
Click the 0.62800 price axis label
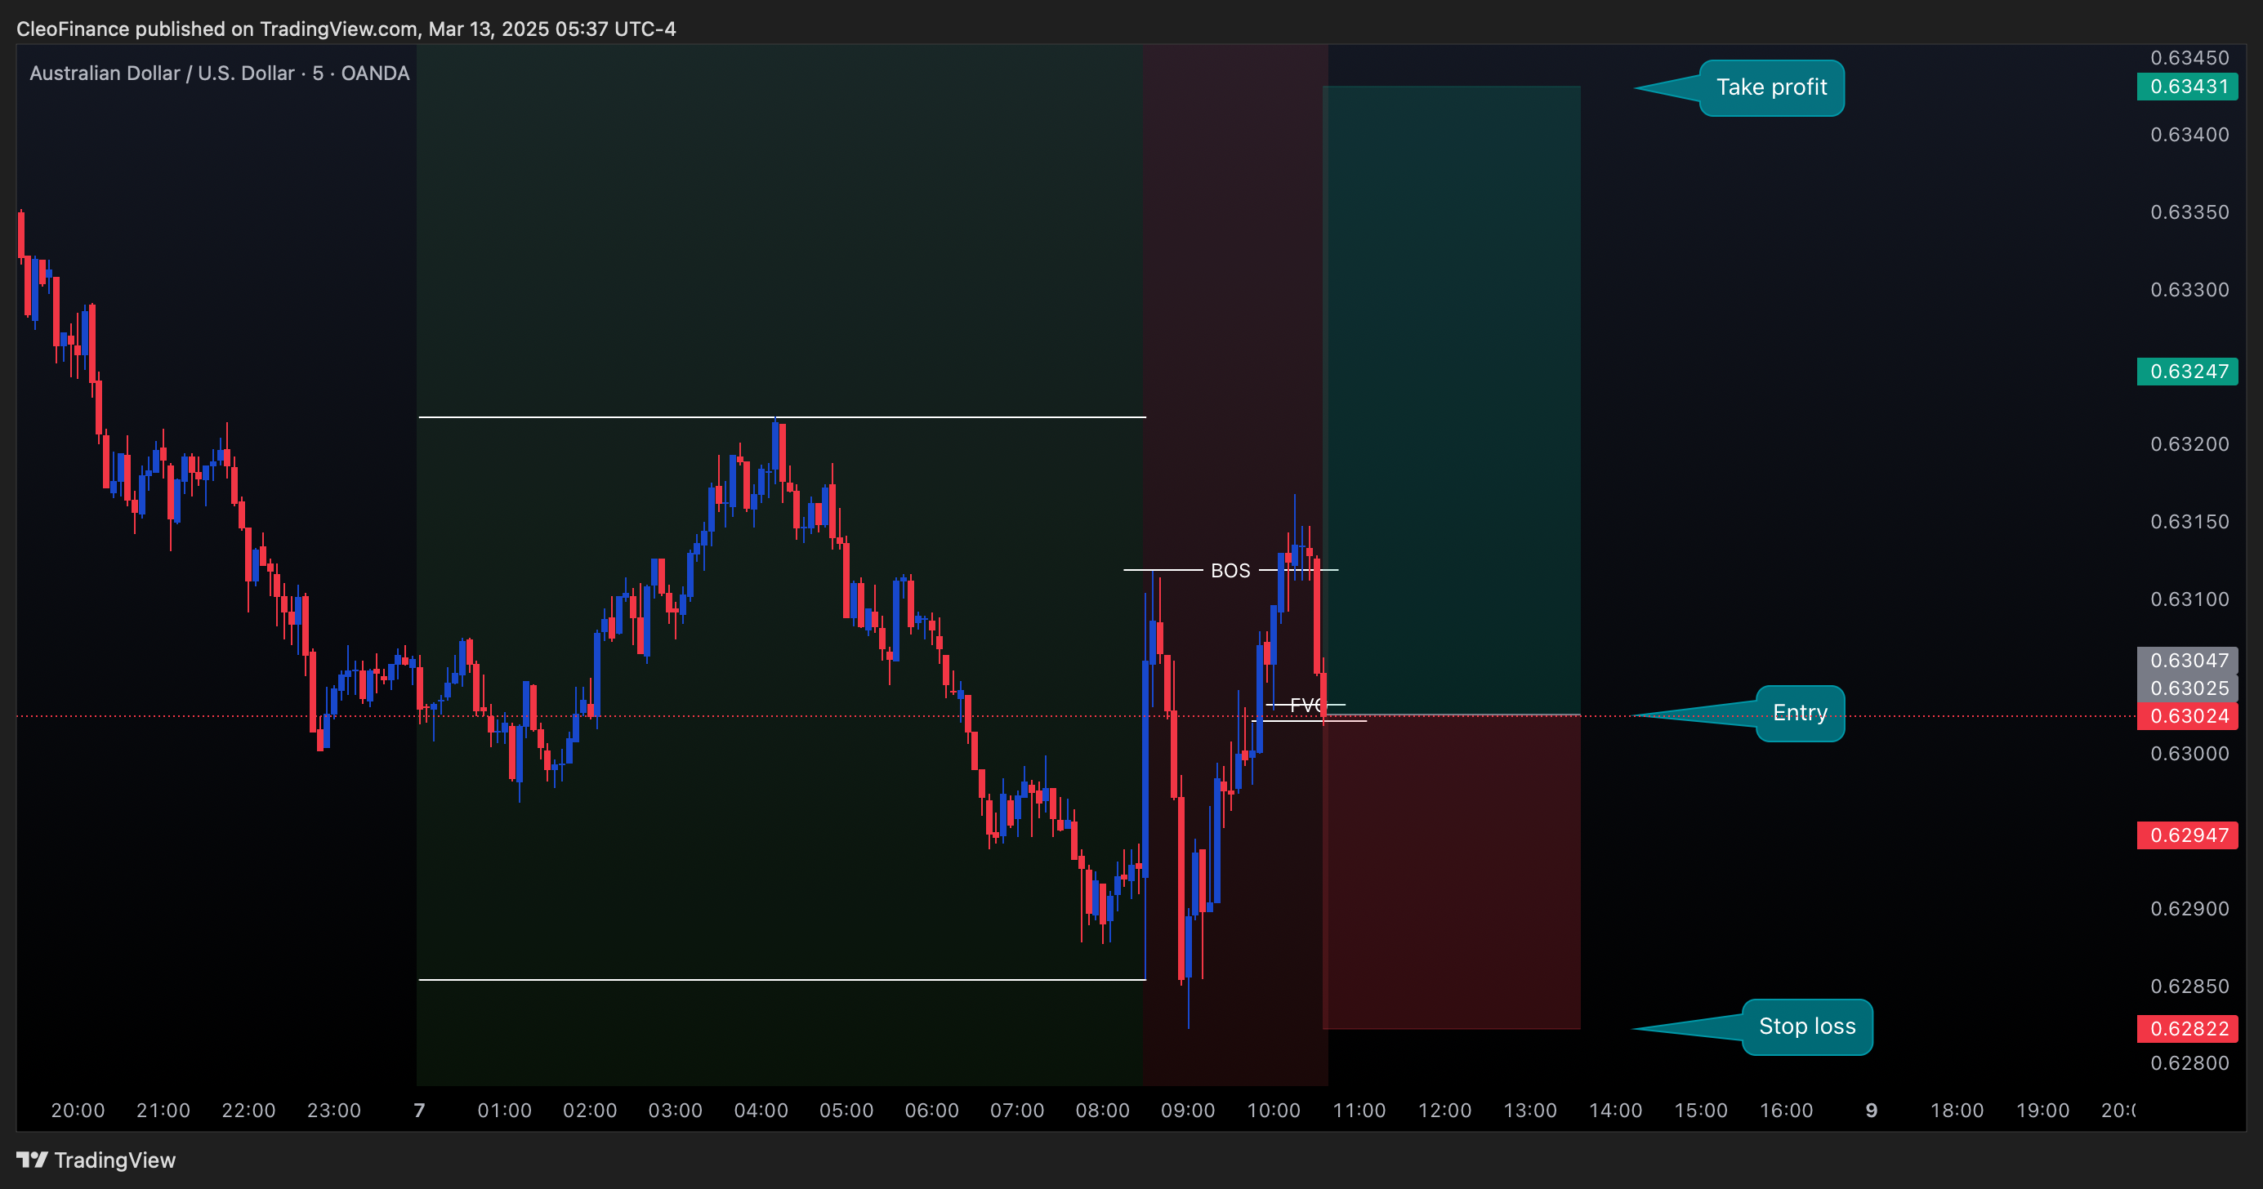tap(2189, 1063)
